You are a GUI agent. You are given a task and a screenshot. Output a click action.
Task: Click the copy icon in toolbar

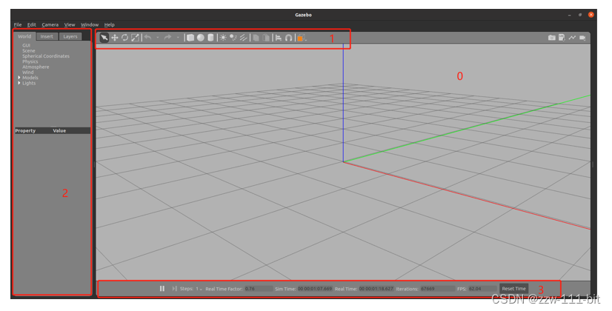(256, 38)
